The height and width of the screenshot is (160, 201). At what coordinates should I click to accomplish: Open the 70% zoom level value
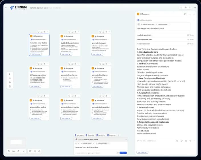(x=14, y=151)
